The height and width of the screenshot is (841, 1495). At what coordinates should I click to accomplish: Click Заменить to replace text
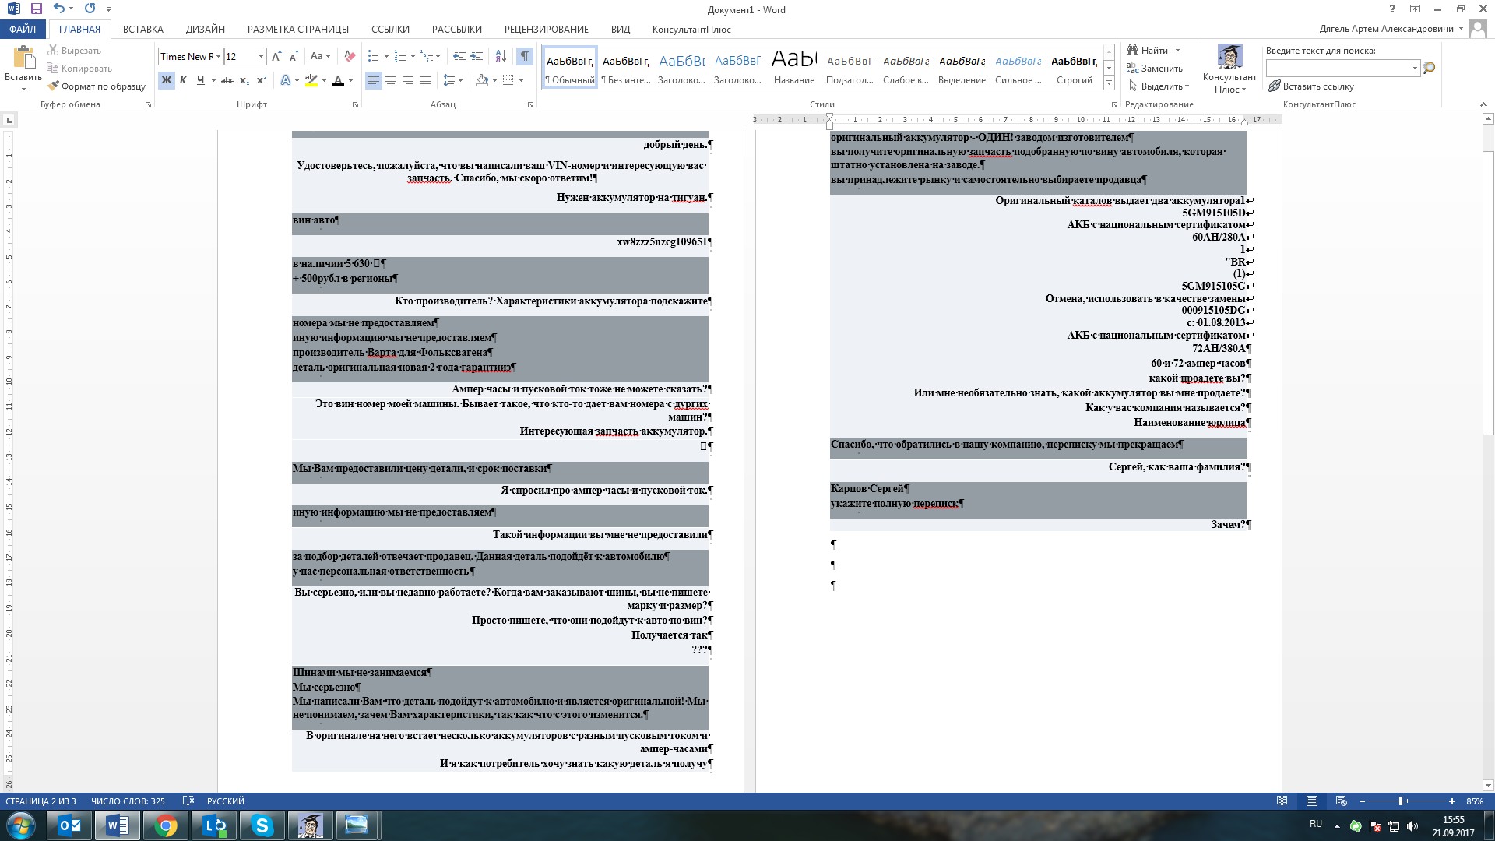pos(1155,69)
